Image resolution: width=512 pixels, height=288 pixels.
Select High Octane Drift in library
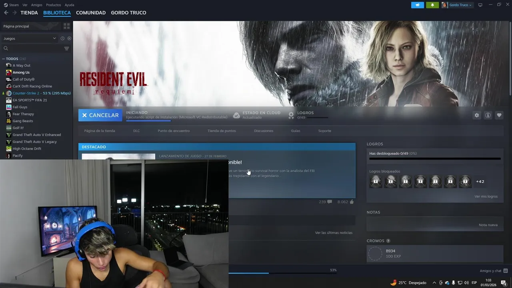coord(27,149)
